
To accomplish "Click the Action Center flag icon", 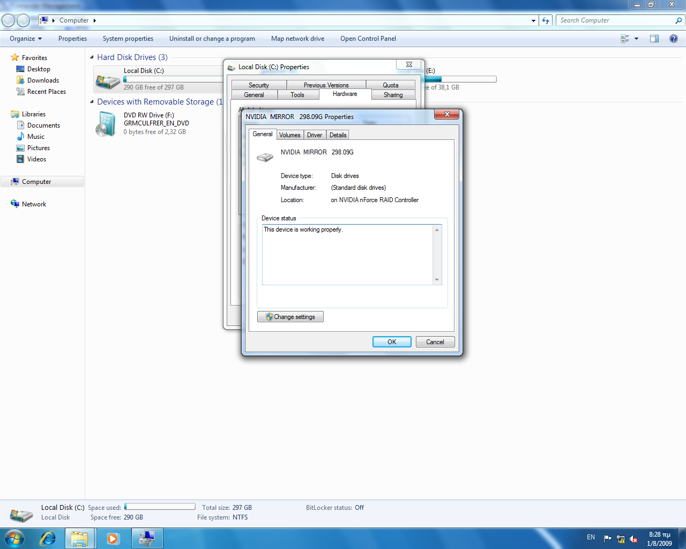I will coord(607,539).
